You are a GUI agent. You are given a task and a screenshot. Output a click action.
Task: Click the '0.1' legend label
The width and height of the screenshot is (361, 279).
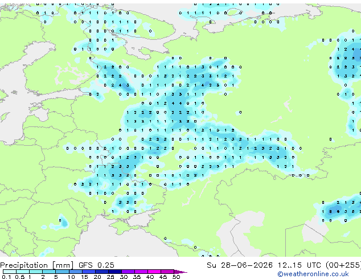6,277
